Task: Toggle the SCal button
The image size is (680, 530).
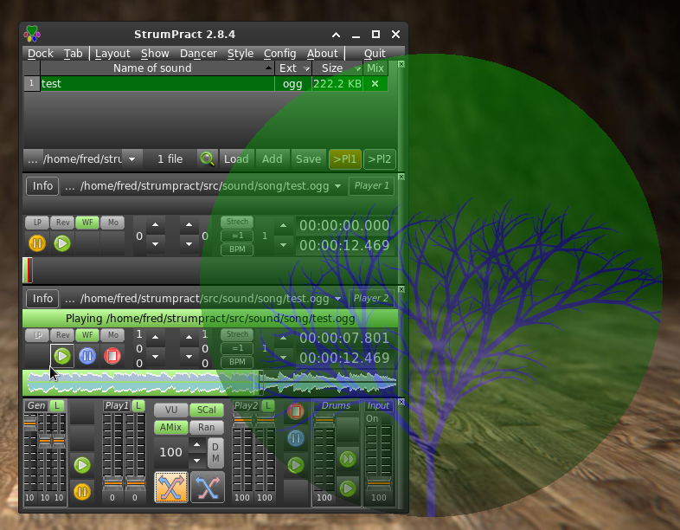Action: (x=207, y=410)
